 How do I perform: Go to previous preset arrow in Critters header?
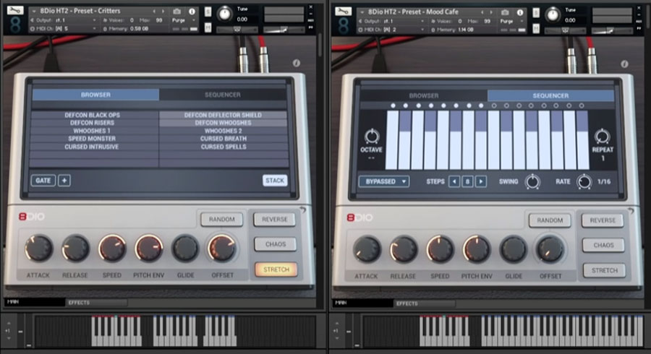point(155,11)
